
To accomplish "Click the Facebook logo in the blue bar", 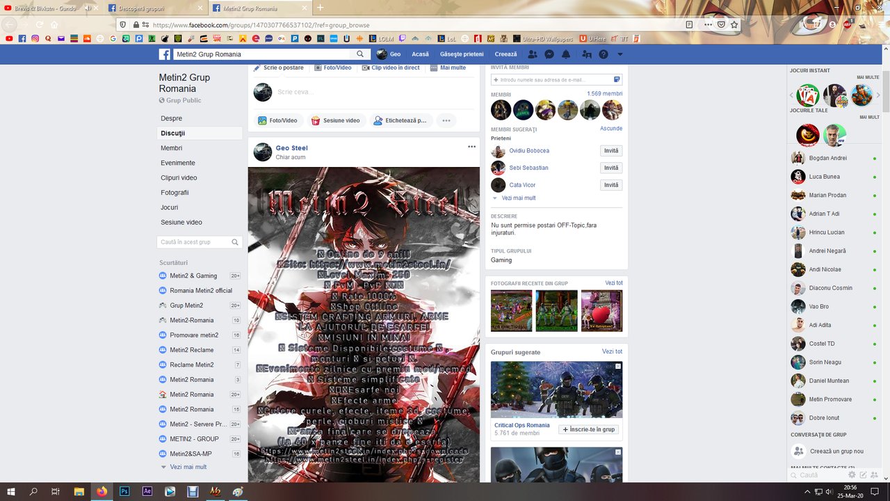I will tap(165, 54).
